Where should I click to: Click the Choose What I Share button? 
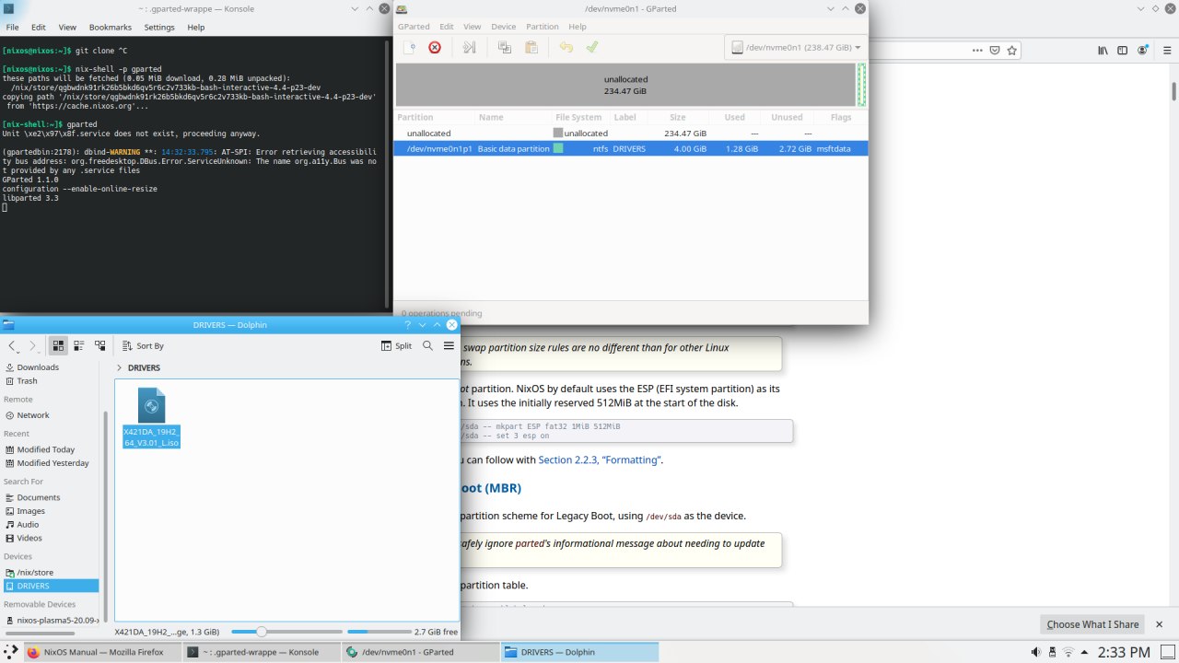tap(1092, 624)
